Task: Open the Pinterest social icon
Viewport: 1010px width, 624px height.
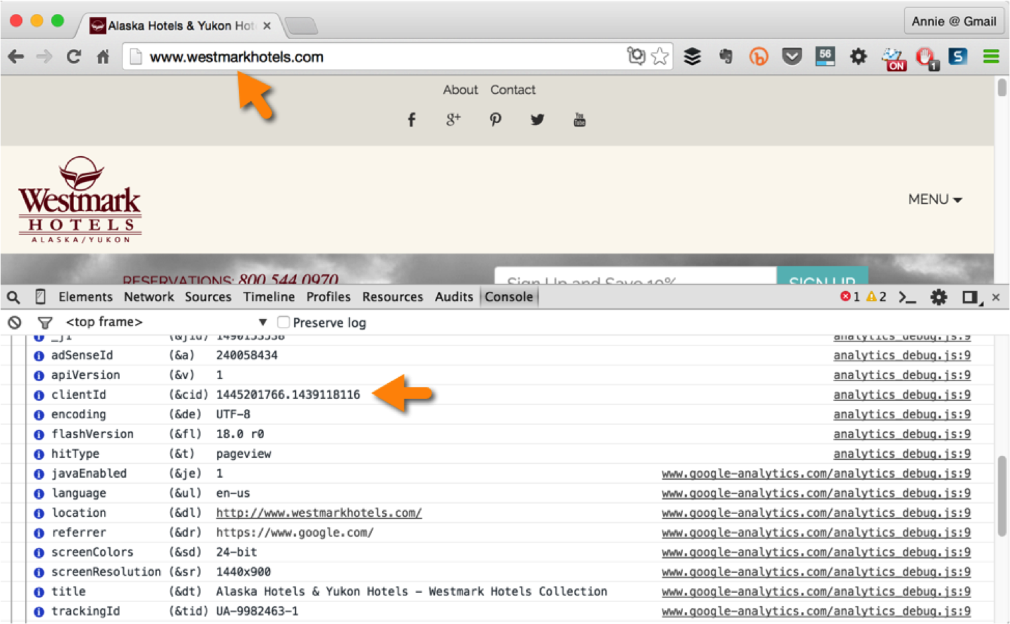Action: pos(495,120)
